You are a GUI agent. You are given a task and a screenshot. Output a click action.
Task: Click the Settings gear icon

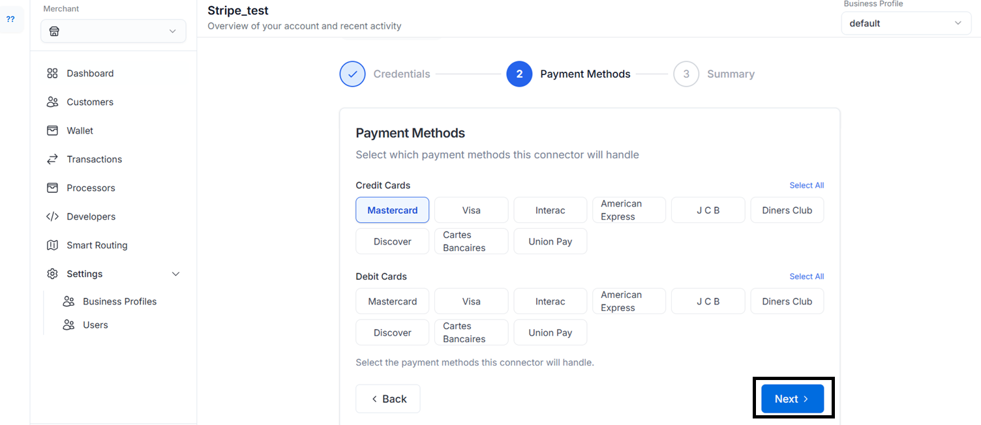click(x=52, y=274)
